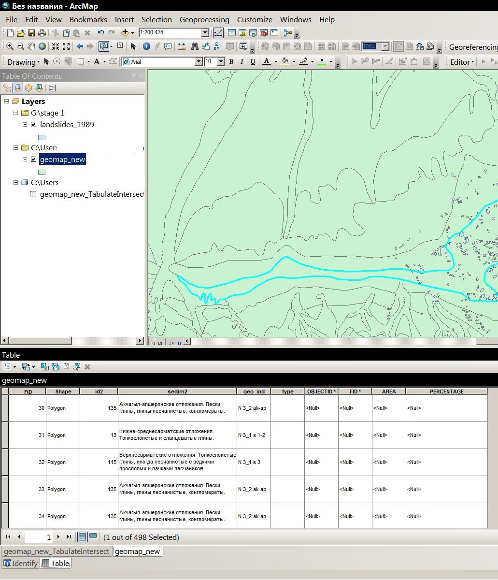This screenshot has width=498, height=580.
Task: Switch selection in attribute table
Action: click(x=56, y=367)
